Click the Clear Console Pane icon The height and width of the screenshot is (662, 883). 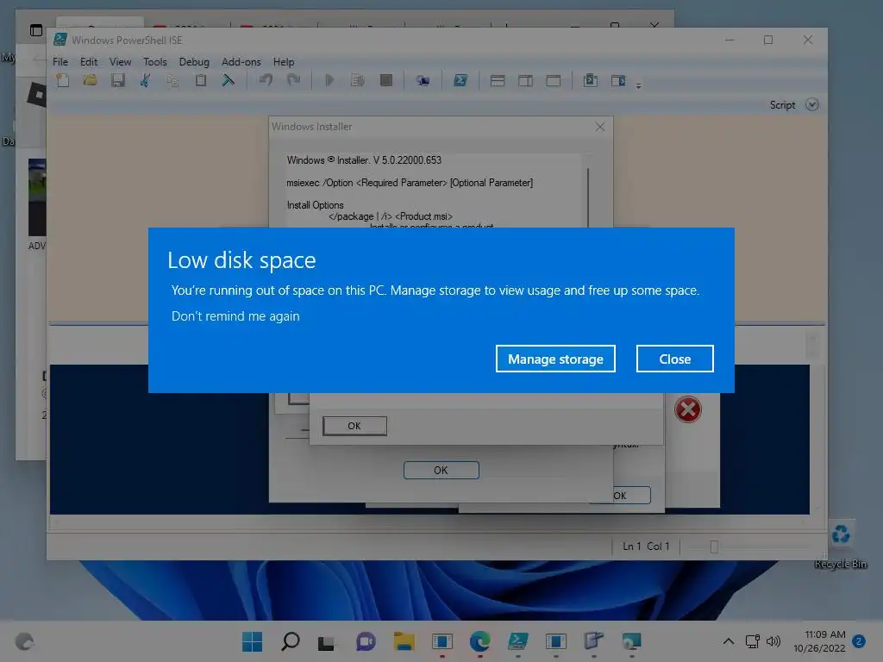tap(228, 80)
